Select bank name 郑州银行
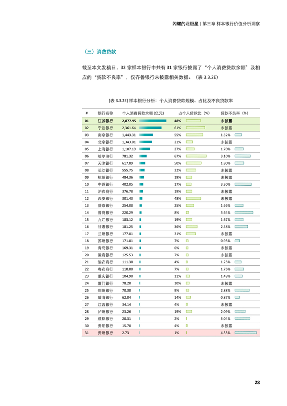This screenshot has width=287, height=406. pyautogui.click(x=105, y=290)
